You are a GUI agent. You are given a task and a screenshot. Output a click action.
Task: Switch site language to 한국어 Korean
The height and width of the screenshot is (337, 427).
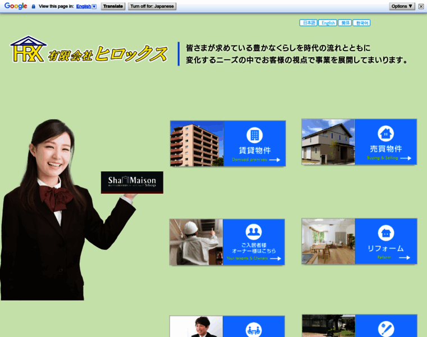[x=362, y=23]
